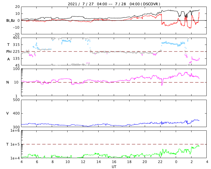Image resolution: width=211 pixels, height=169 pixels.
Task: Click the '16' hour tick on x-axis
Action: [x=114, y=162]
